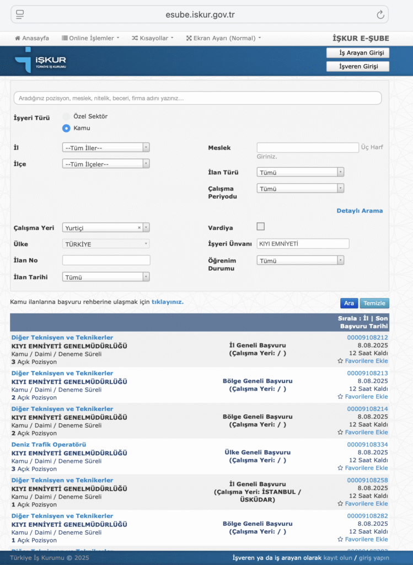This screenshot has height=565, width=413.
Task: Open the Detaylı Arama link
Action: coord(360,211)
